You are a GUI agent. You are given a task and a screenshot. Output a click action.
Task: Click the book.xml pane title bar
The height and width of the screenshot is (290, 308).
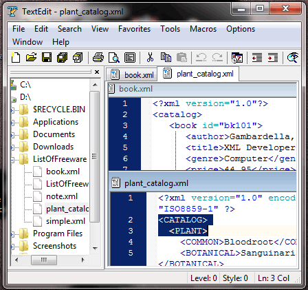click(202, 89)
